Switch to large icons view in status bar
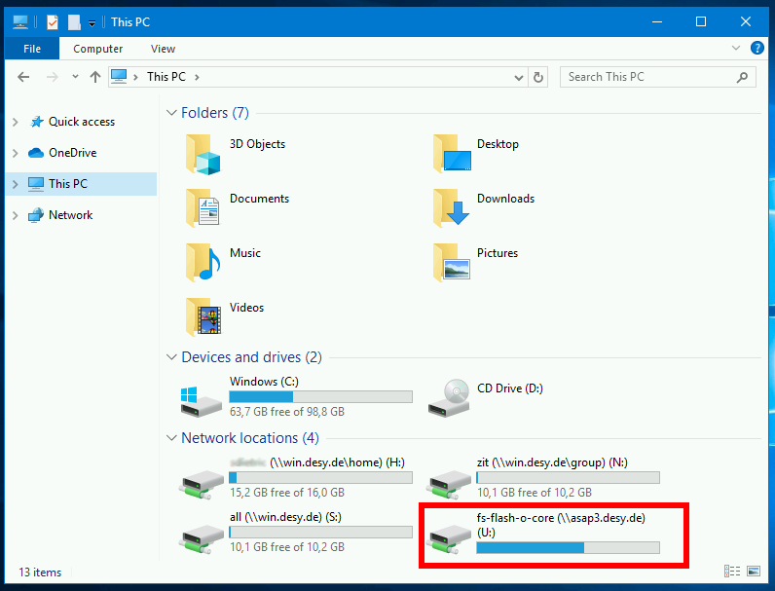This screenshot has width=775, height=591. point(754,572)
